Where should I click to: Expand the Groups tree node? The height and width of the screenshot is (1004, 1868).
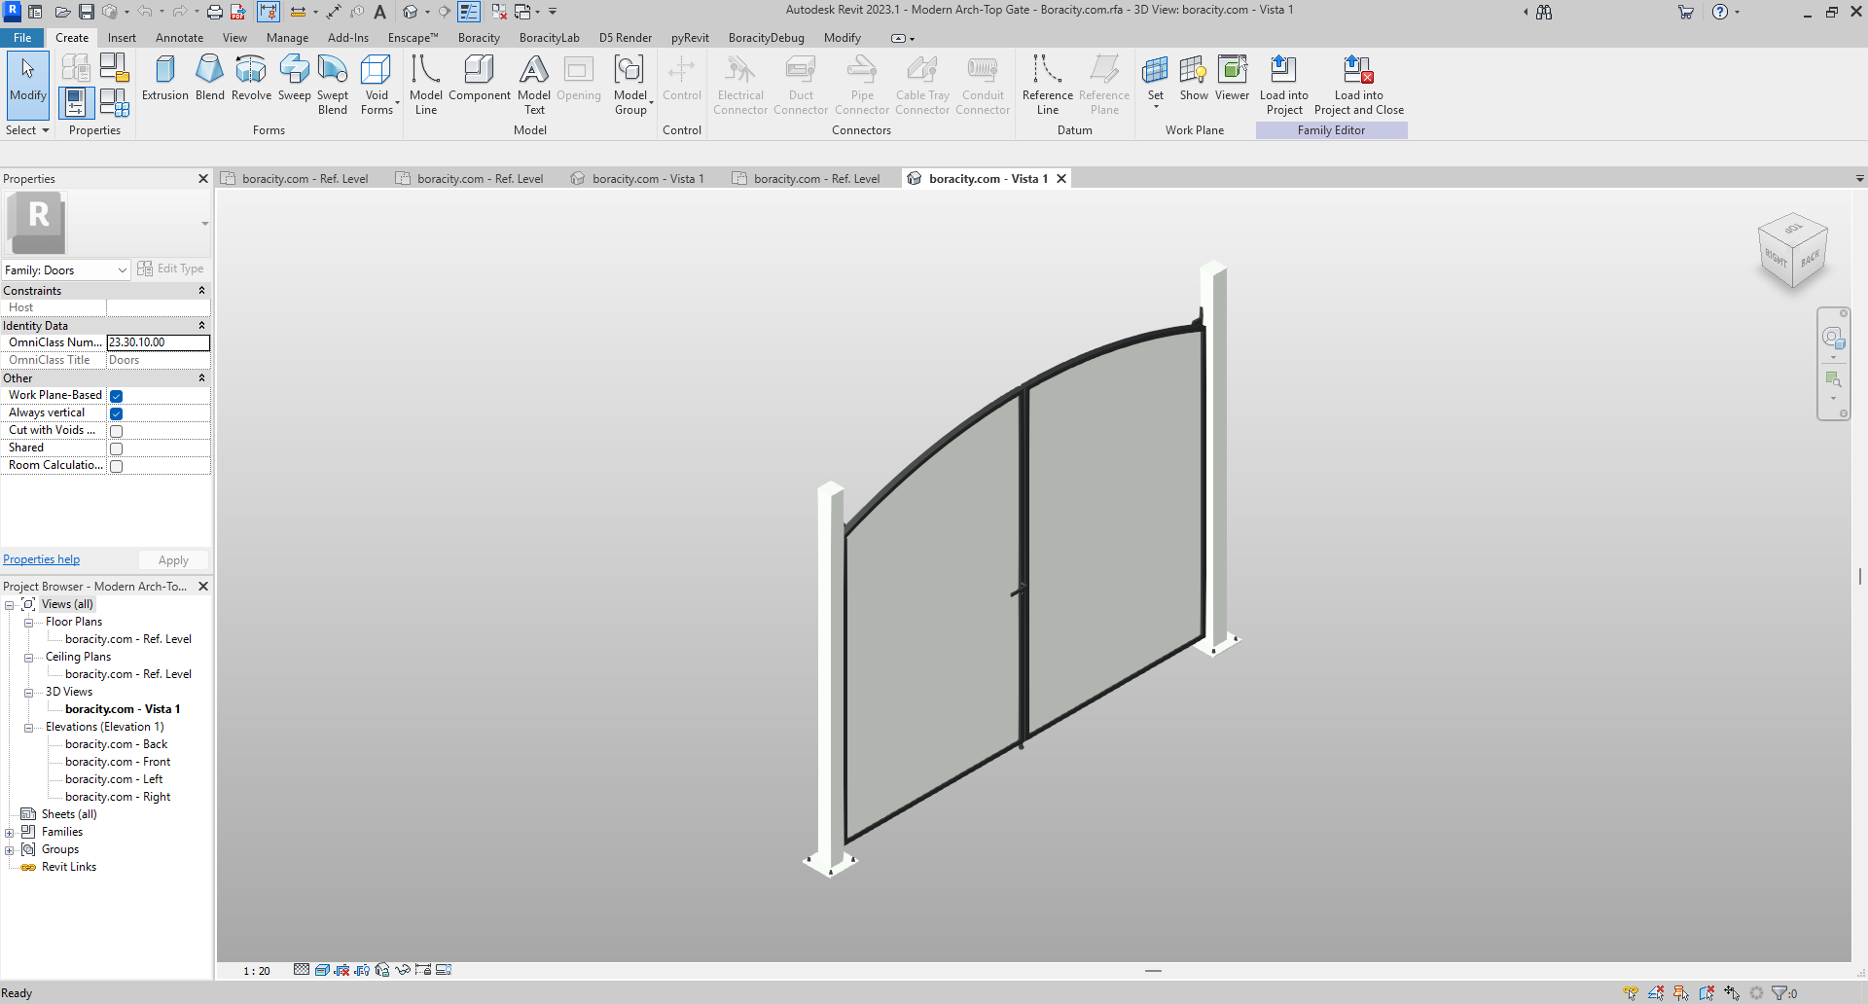[10, 850]
